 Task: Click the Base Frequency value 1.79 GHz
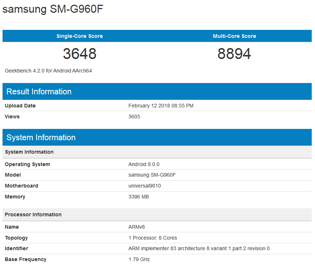[x=139, y=259]
